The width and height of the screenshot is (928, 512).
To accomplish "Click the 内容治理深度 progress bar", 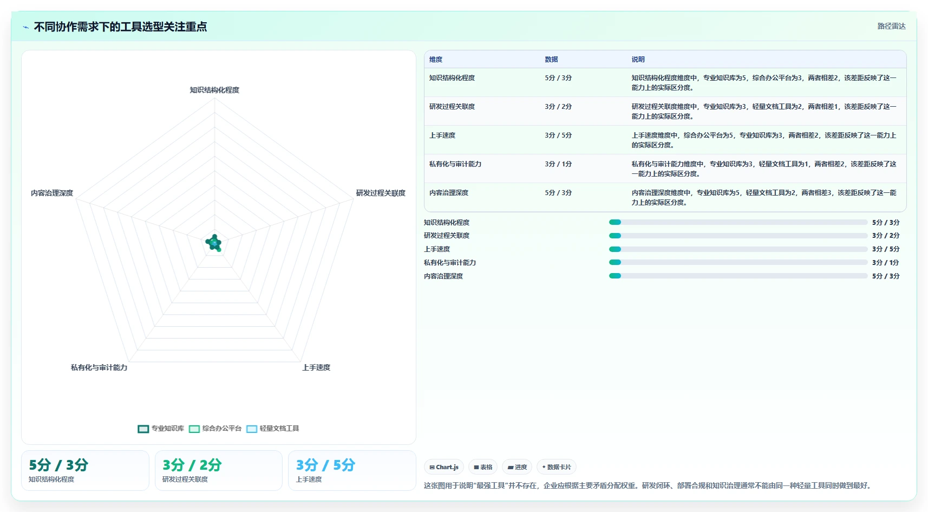I will (738, 276).
